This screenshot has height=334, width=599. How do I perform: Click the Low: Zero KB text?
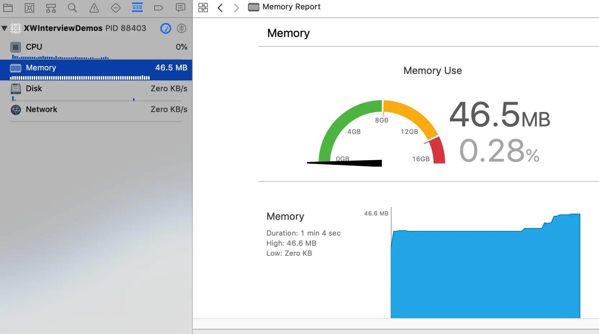click(x=289, y=253)
